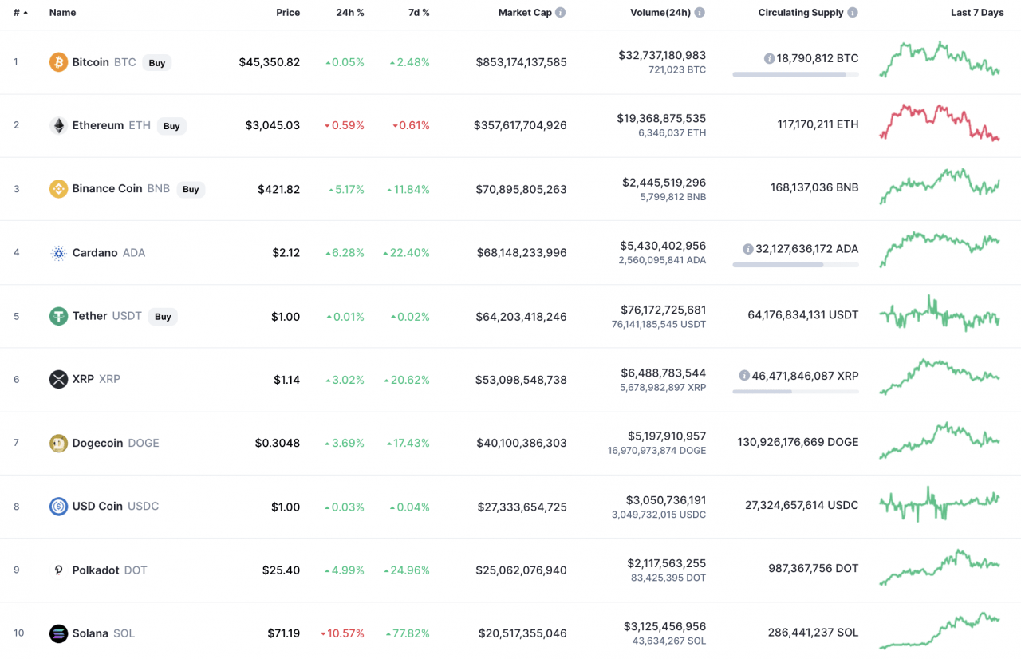The width and height of the screenshot is (1021, 659).
Task: Click Cardano's circulating supply progress bar
Action: 796,265
